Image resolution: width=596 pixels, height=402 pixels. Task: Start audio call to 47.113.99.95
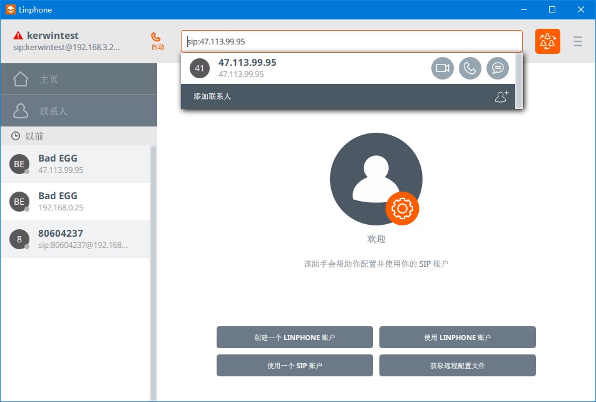470,68
